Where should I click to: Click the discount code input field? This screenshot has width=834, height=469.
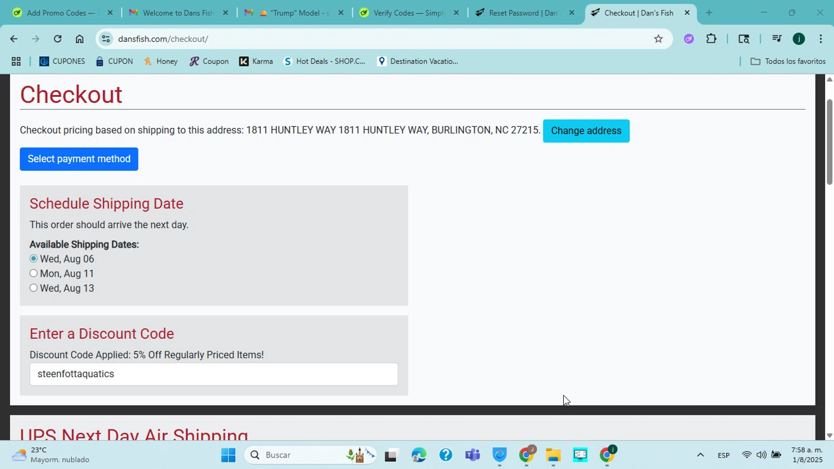pyautogui.click(x=214, y=374)
